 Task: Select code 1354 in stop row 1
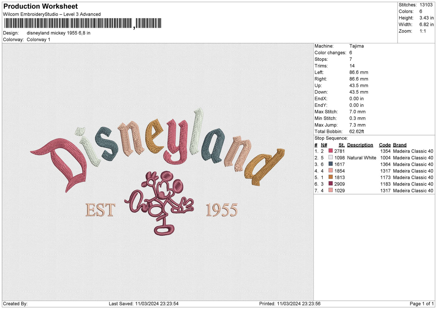coord(385,151)
